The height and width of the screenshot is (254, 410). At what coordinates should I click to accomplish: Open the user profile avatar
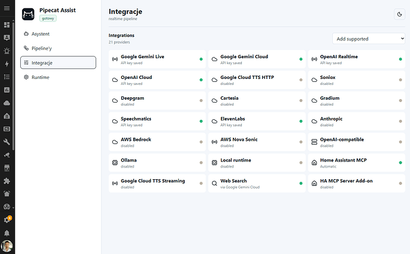pyautogui.click(x=7, y=246)
